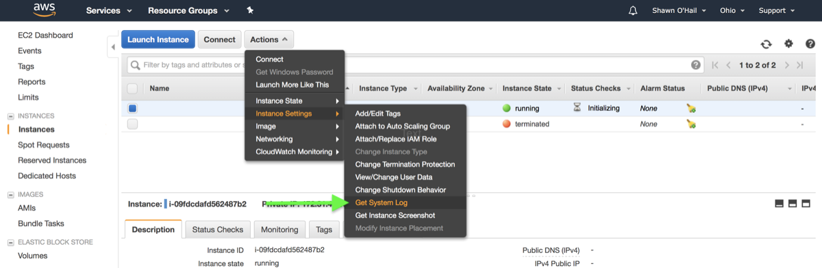Collapse the left sidebar navigation arrow

coord(112,46)
